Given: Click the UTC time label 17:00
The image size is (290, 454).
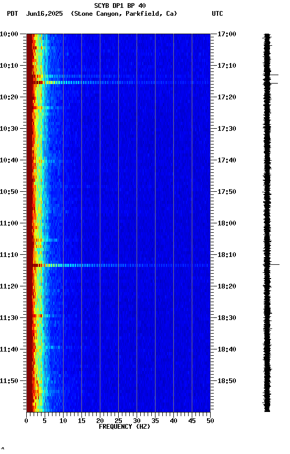Looking at the screenshot, I should pyautogui.click(x=227, y=34).
